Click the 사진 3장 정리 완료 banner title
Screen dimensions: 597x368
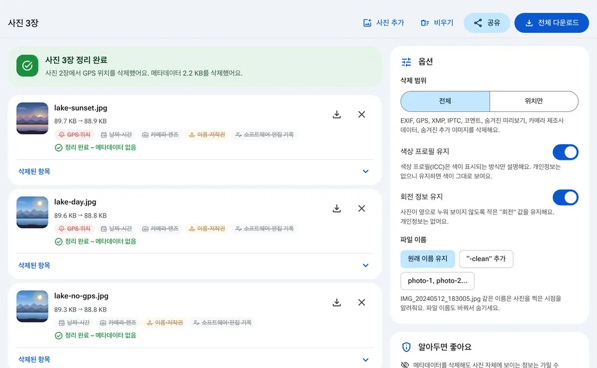pyautogui.click(x=76, y=60)
